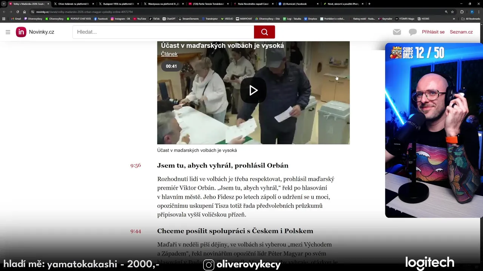Open the Chrome profile avatar
Screen dimensions: 483x271
(x=472, y=12)
